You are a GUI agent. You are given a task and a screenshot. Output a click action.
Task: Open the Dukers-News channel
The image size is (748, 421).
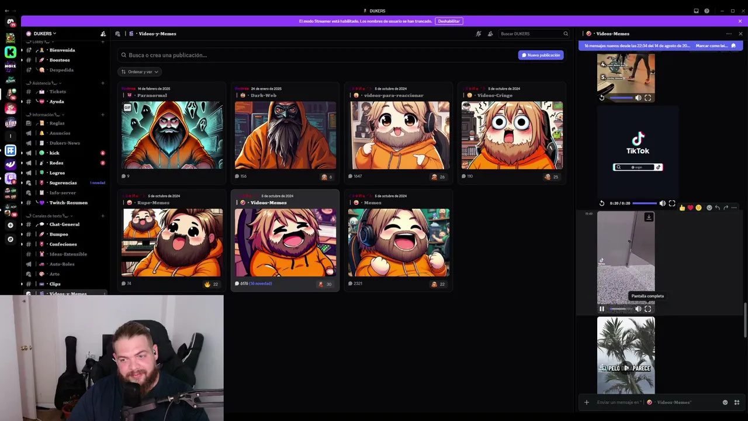pyautogui.click(x=65, y=143)
